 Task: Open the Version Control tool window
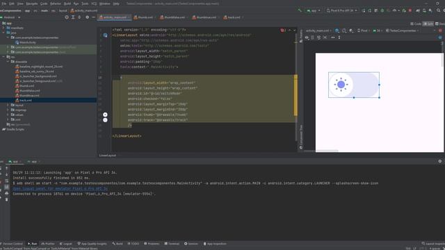tap(11, 244)
